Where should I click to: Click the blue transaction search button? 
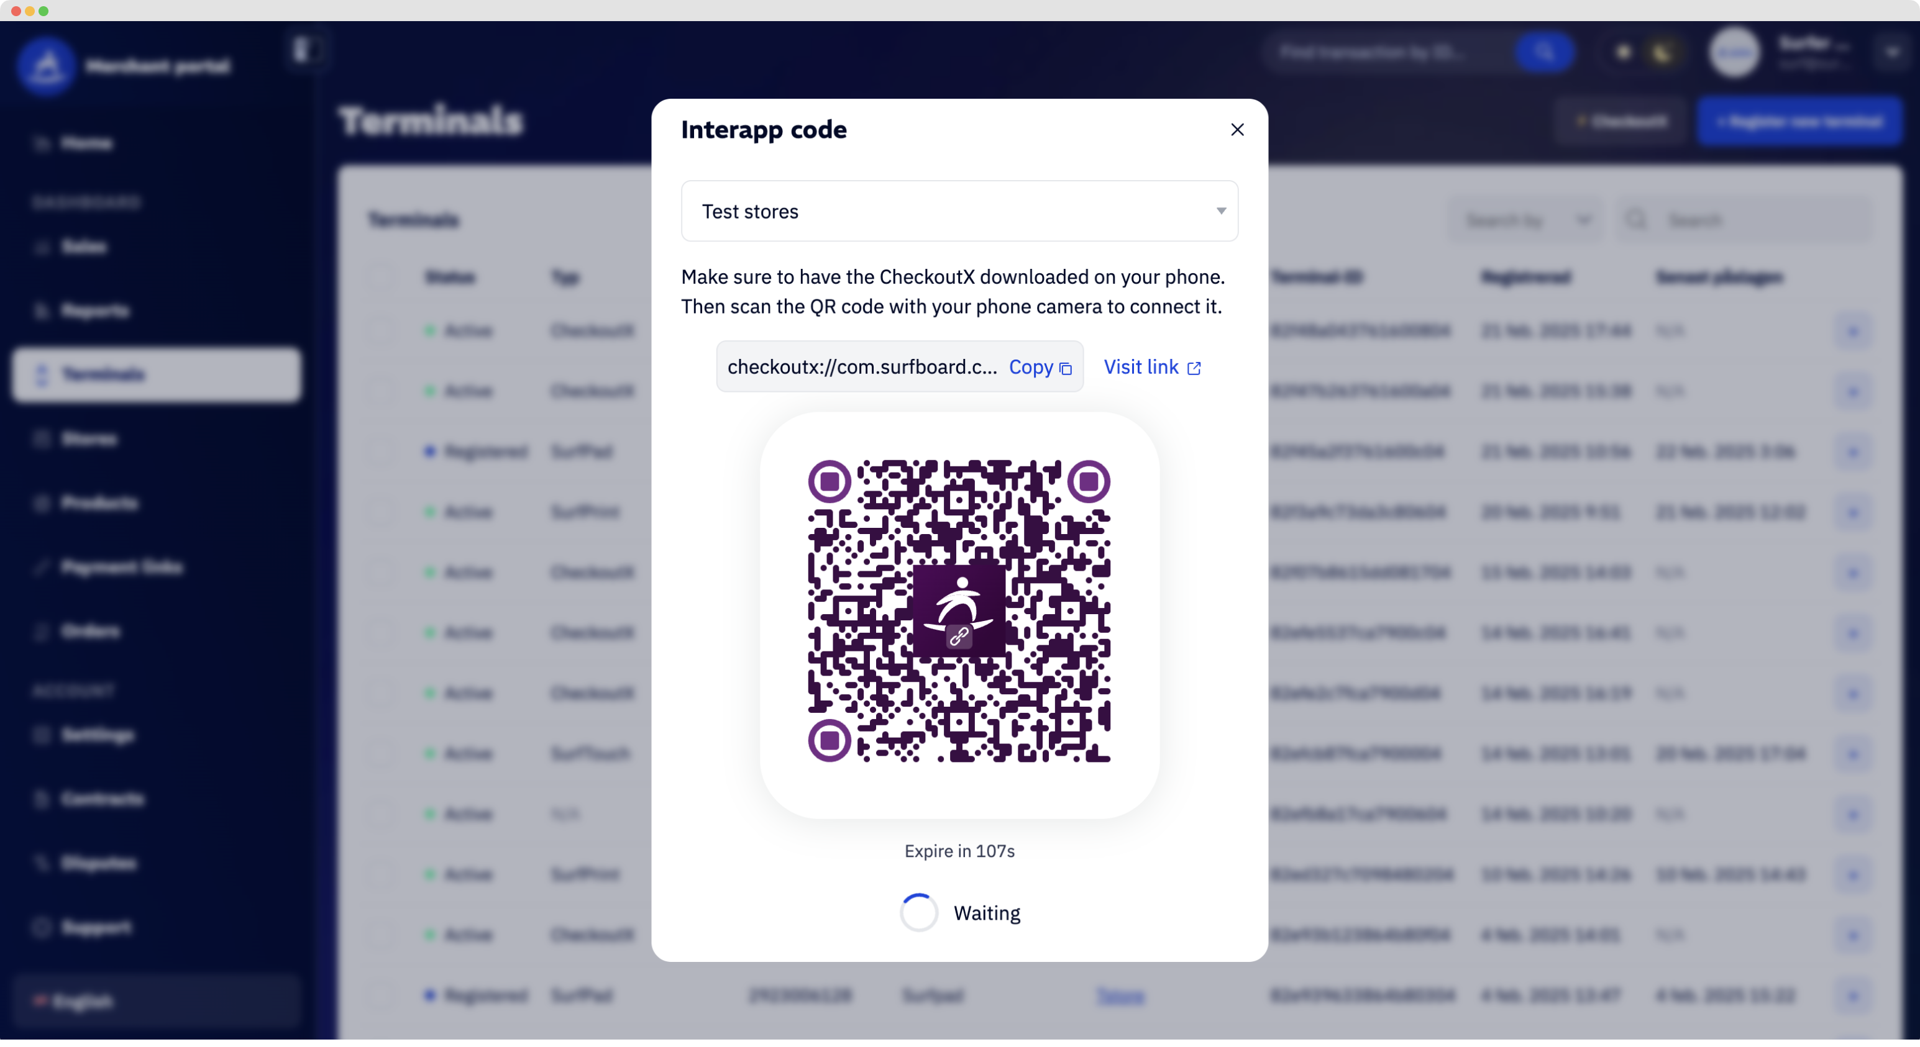[x=1544, y=52]
